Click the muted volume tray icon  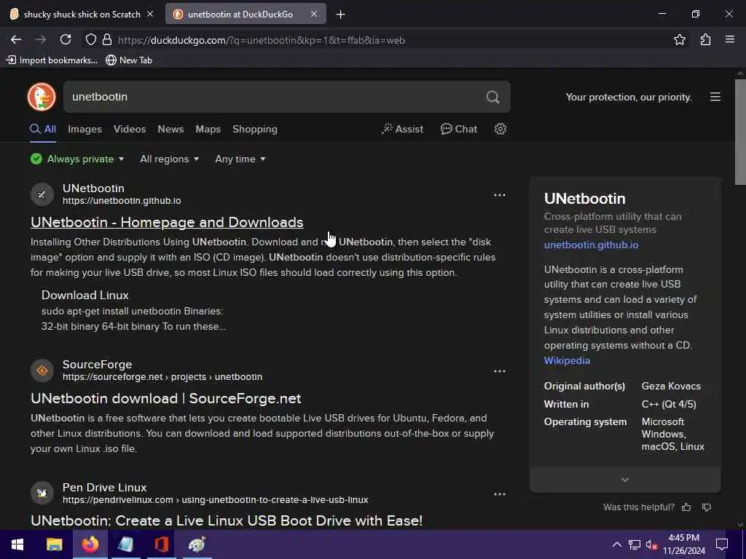tap(651, 544)
